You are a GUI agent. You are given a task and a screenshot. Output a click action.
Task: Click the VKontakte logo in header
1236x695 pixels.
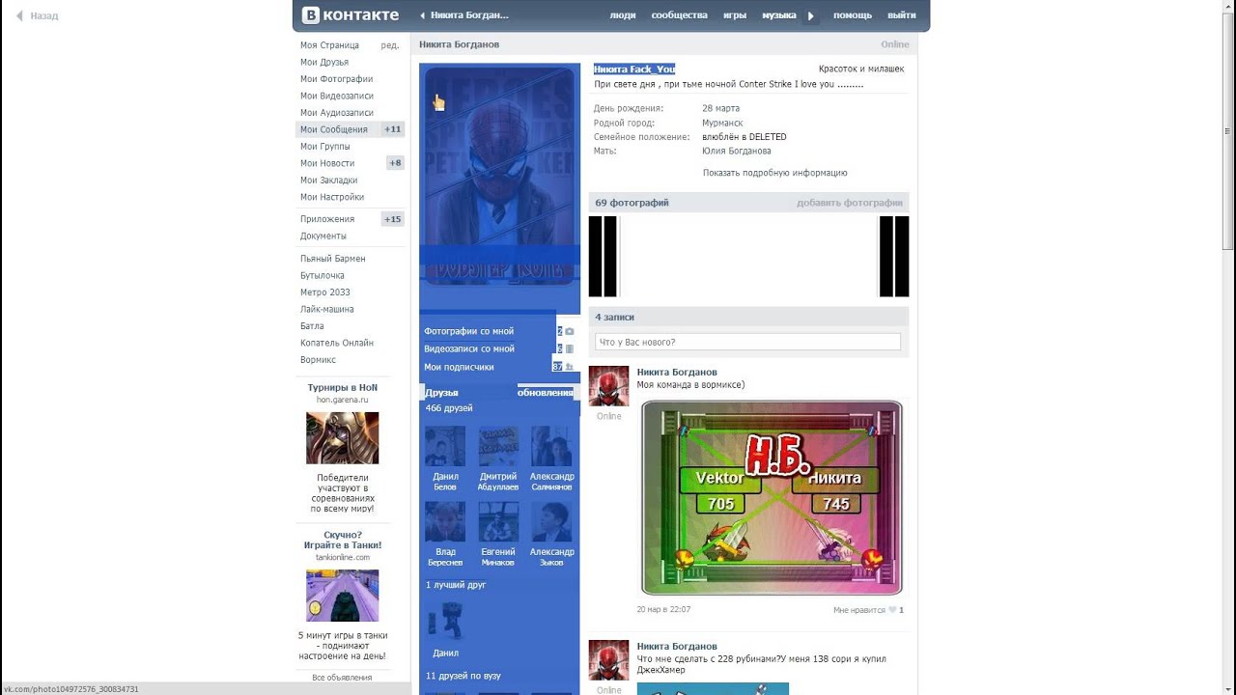click(x=350, y=14)
